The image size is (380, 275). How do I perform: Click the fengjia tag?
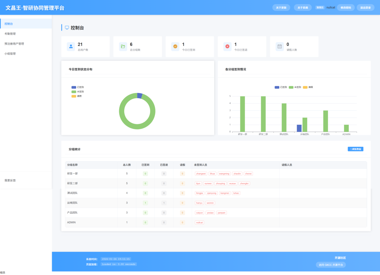tap(199, 193)
